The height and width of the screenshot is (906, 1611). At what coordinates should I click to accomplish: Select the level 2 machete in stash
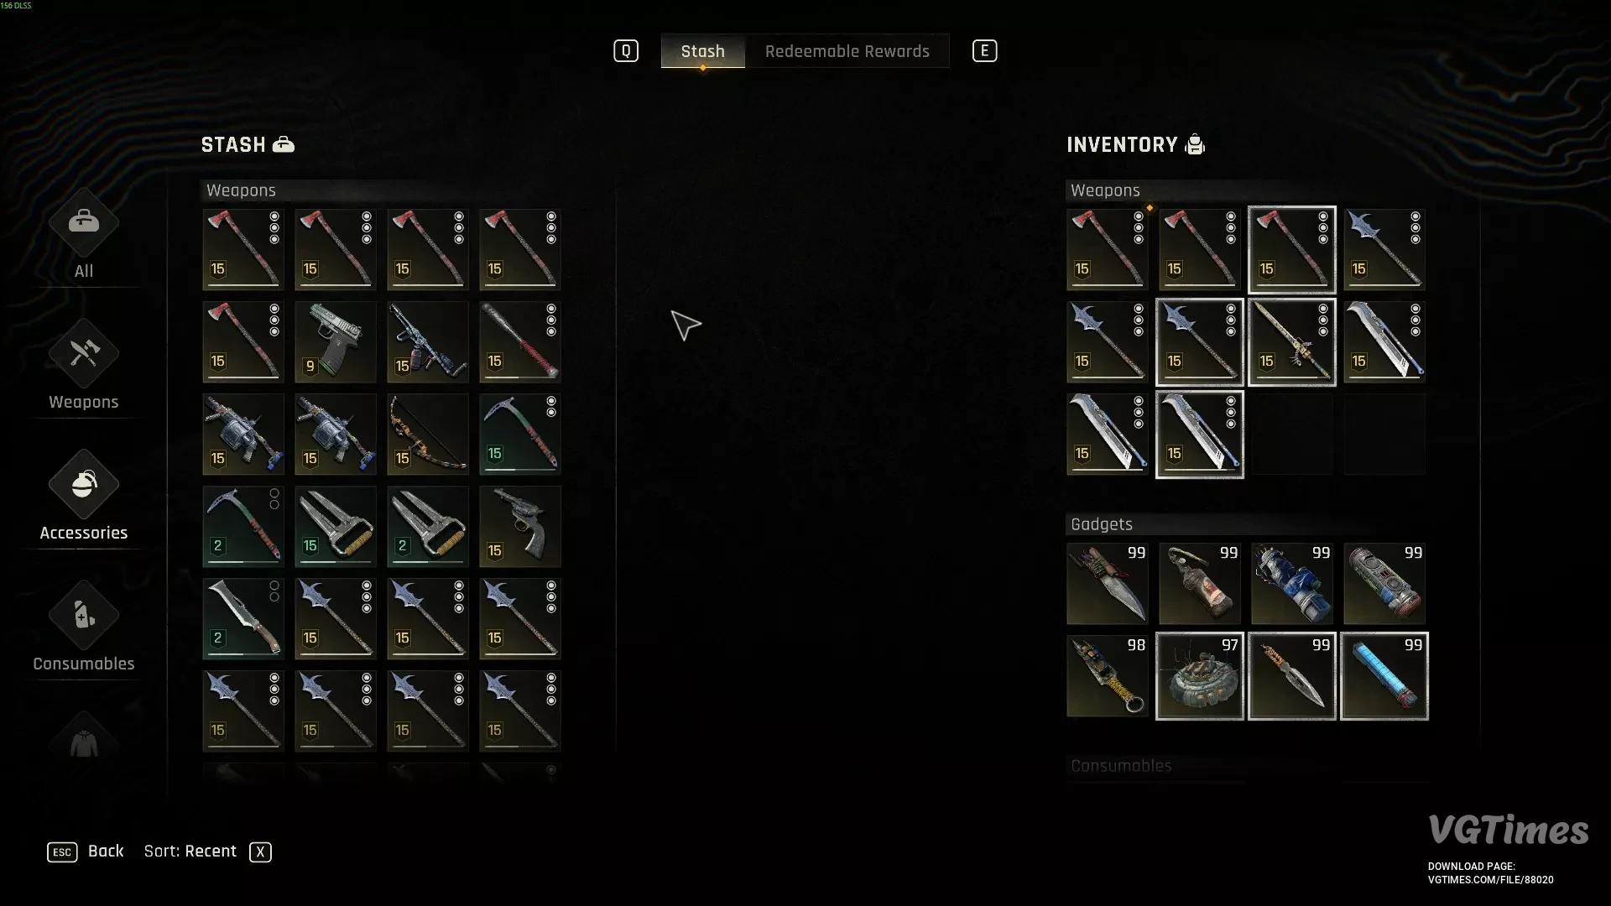(x=243, y=619)
